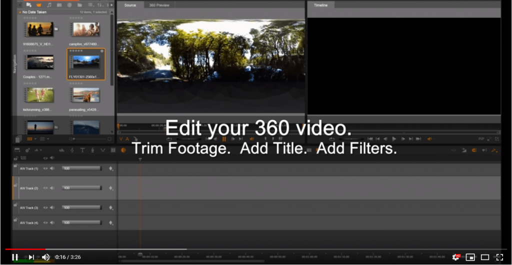Select the campfire clip thumbnail
The height and width of the screenshot is (265, 512).
click(84, 29)
